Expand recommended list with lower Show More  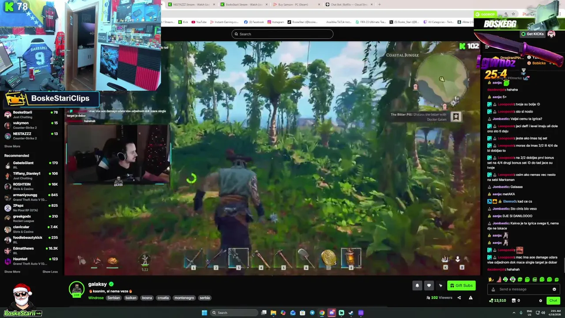tap(12, 272)
